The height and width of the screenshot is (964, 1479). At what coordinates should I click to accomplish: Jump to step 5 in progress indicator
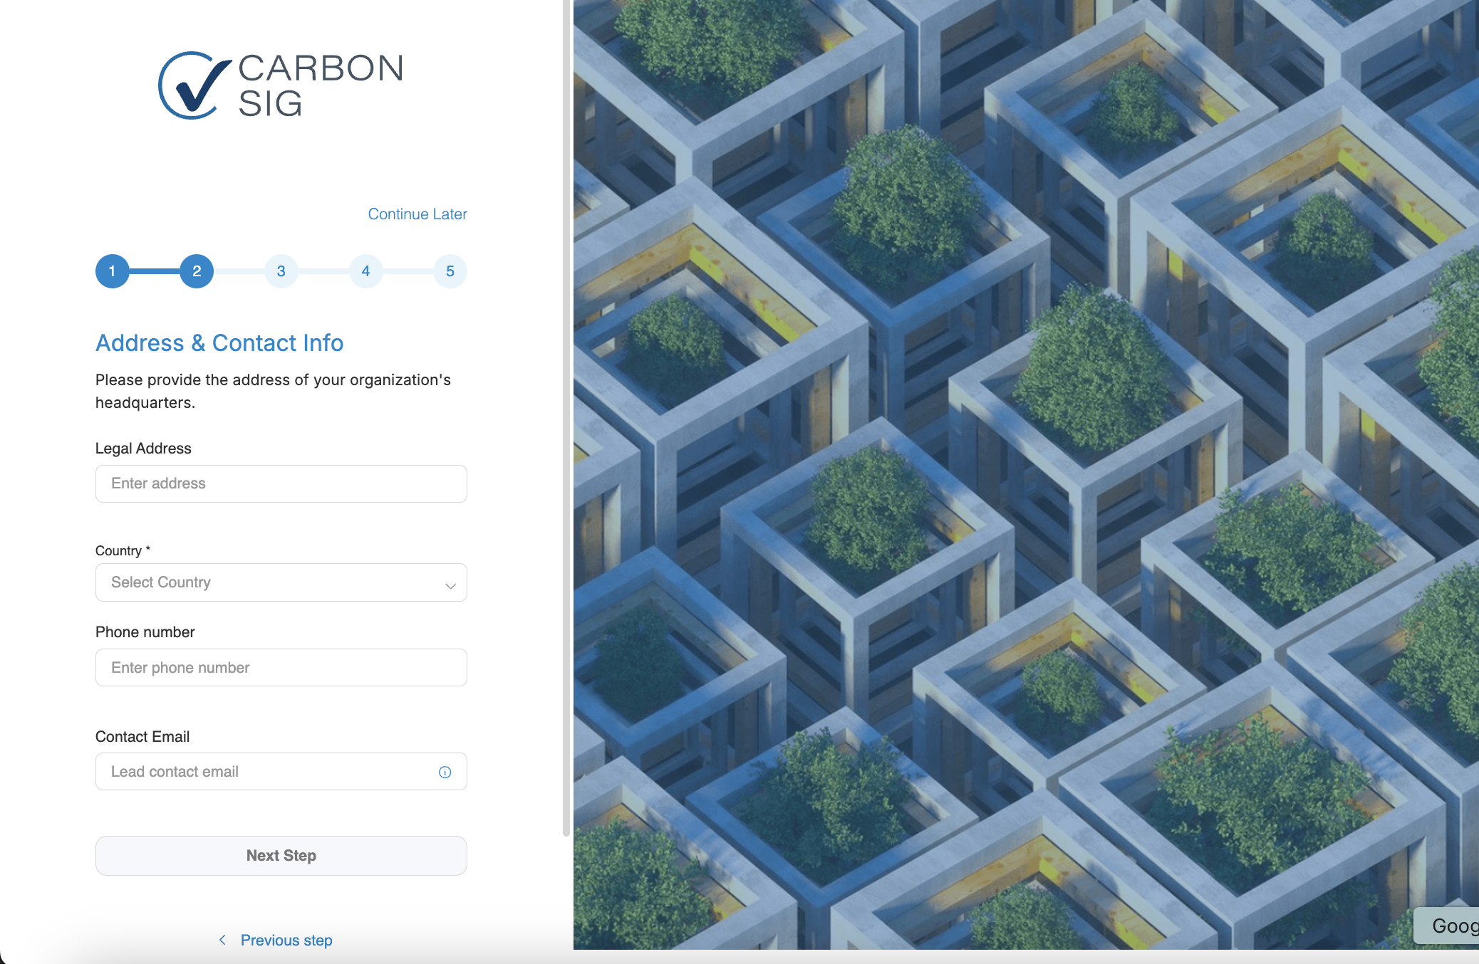[x=450, y=271]
